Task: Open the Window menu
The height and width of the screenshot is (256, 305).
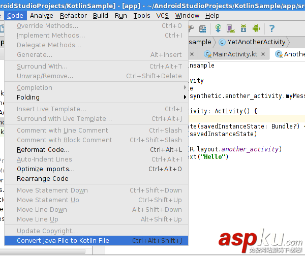Action: (x=187, y=16)
